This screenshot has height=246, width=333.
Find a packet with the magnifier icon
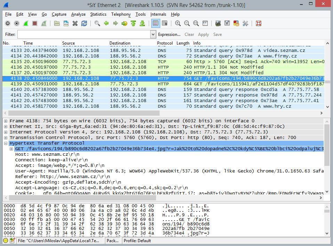click(x=97, y=23)
